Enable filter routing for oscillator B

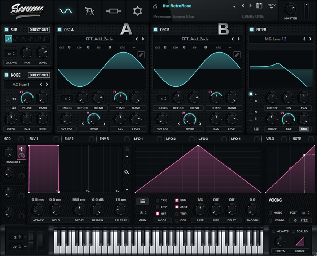[x=251, y=101]
